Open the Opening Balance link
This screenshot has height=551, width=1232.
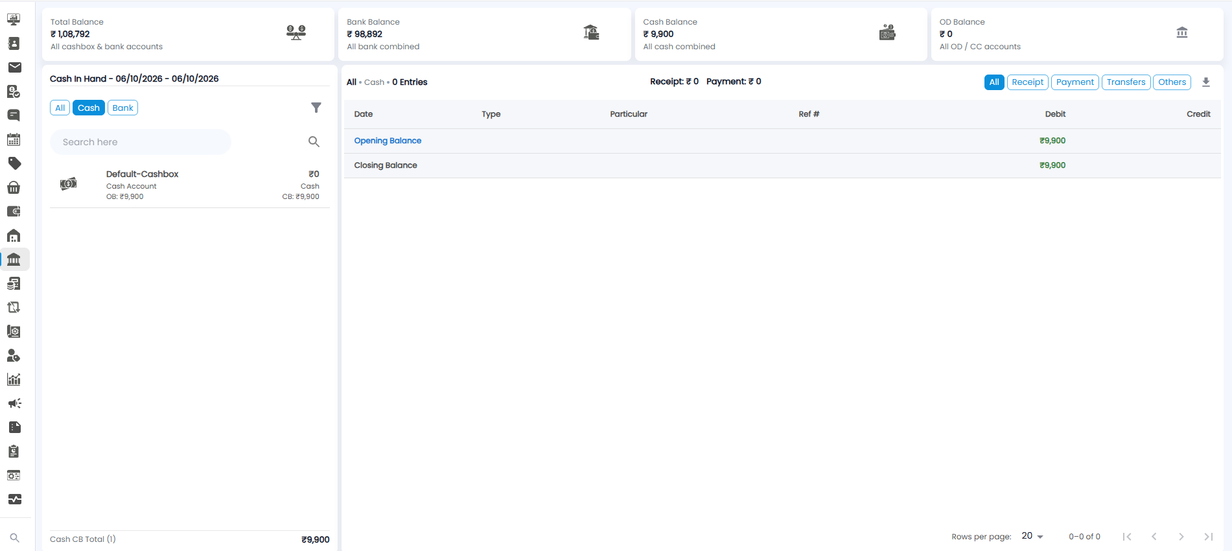pyautogui.click(x=388, y=141)
